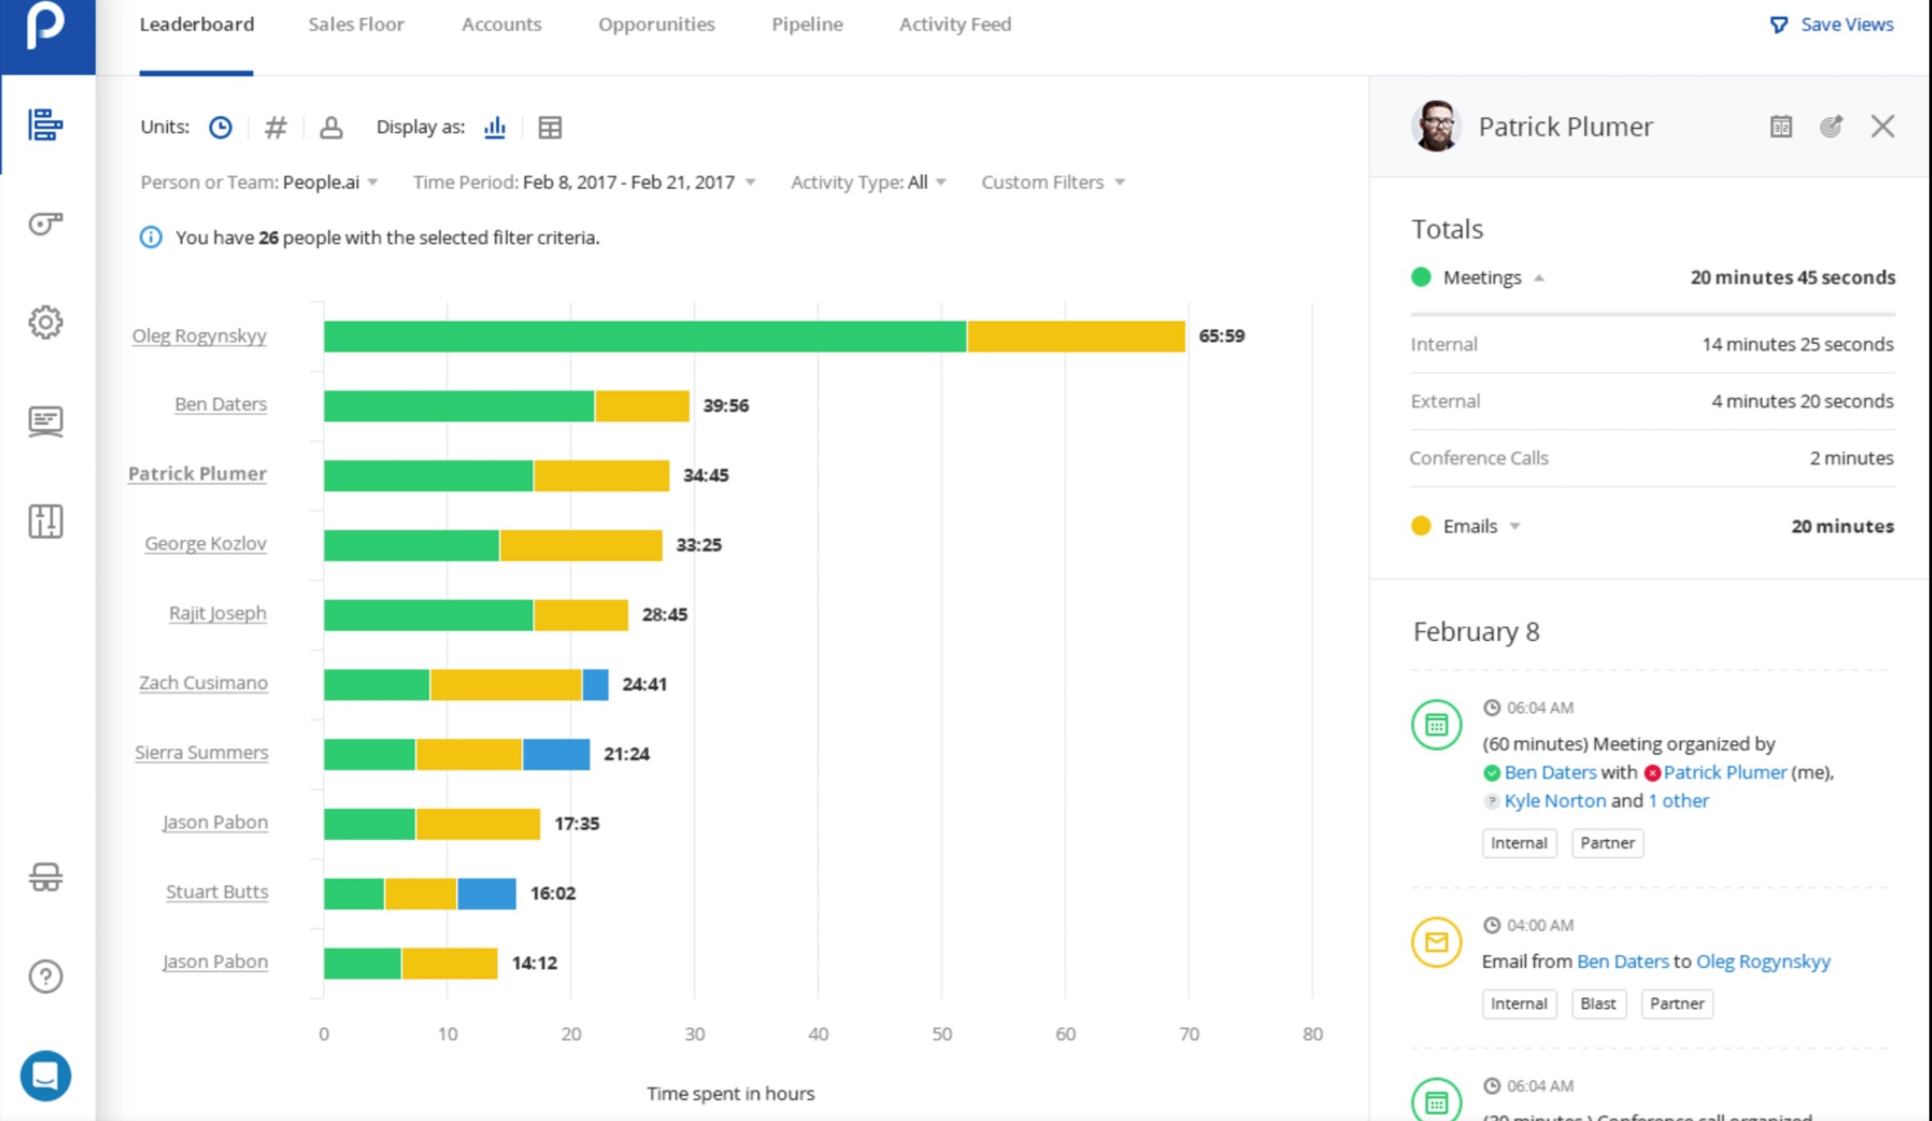
Task: Open the leaderboard icon in the sidebar
Action: point(45,125)
